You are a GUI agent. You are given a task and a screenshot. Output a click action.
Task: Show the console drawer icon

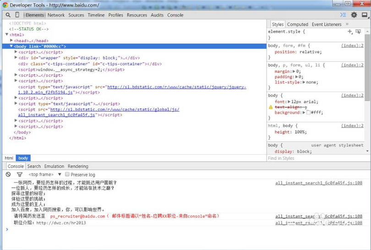343,15
